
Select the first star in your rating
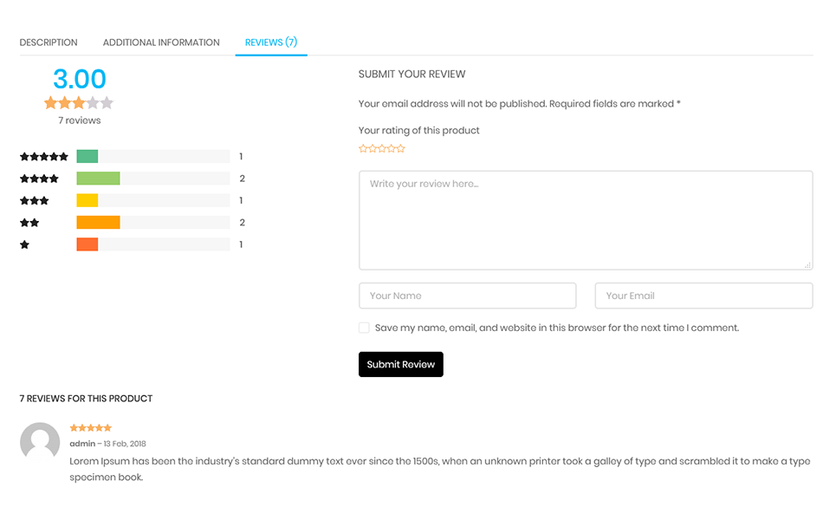363,148
